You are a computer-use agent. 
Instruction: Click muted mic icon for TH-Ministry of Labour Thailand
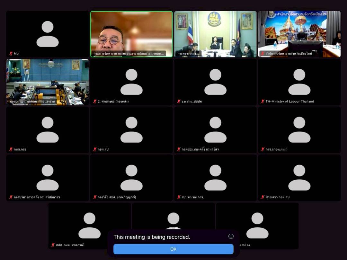point(262,101)
